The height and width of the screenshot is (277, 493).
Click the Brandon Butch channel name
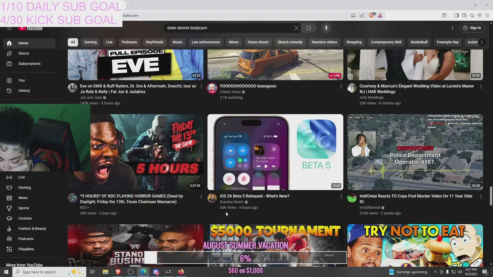click(231, 202)
